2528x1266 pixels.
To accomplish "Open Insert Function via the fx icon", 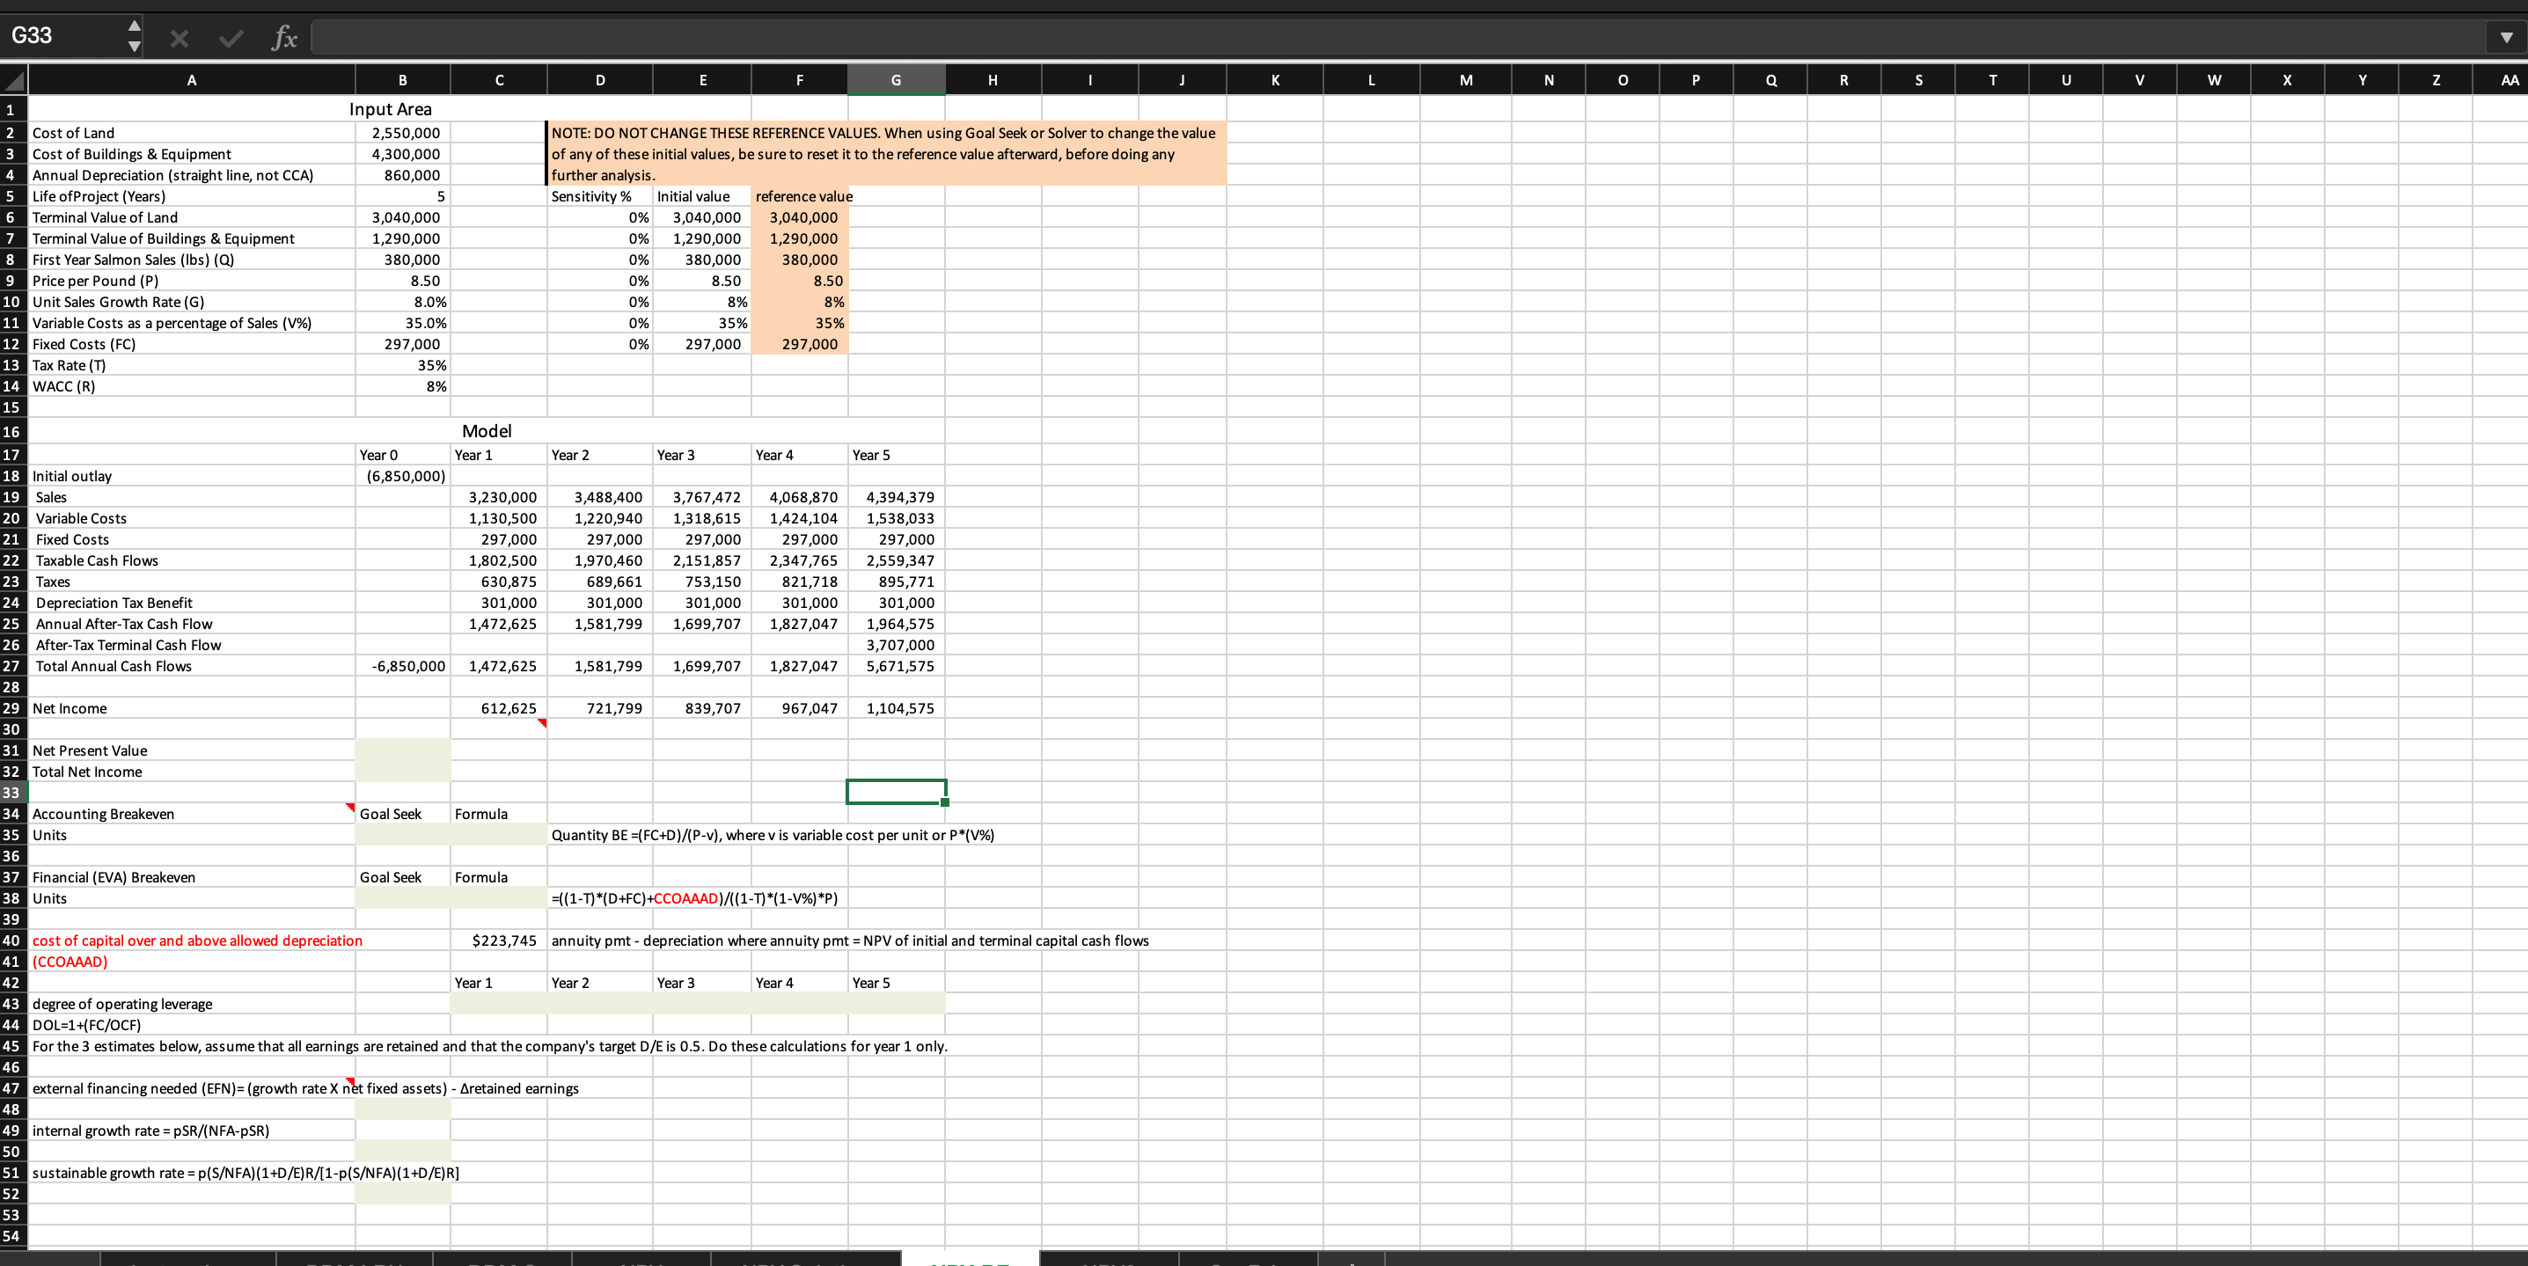I will click(x=283, y=39).
